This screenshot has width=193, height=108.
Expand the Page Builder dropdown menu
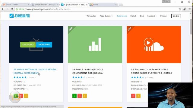tap(106, 16)
